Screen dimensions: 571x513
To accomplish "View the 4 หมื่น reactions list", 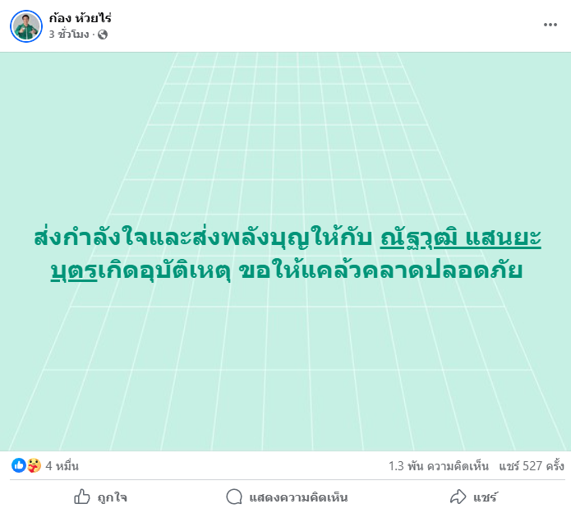I will point(62,466).
